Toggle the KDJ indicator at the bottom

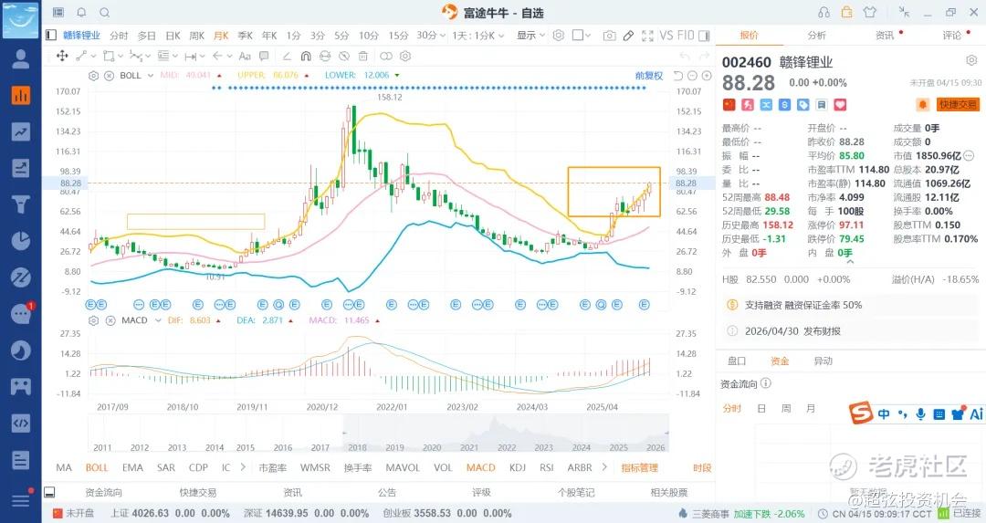pyautogui.click(x=518, y=467)
